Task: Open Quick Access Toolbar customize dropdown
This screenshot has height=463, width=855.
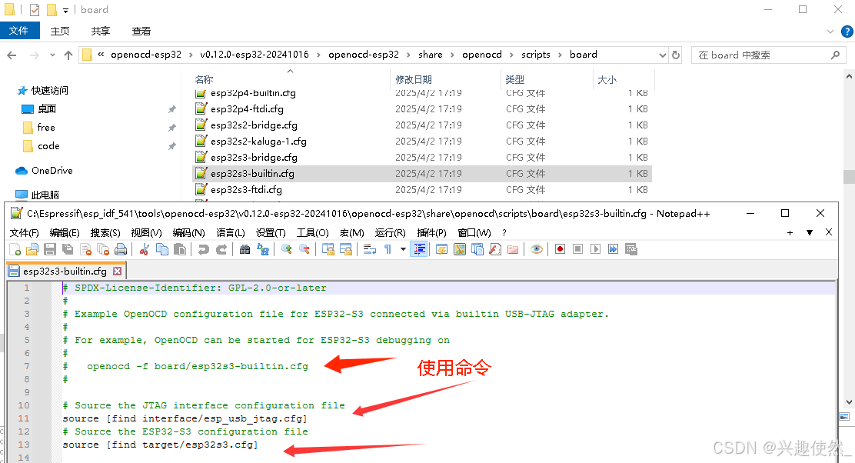Action: [x=65, y=10]
